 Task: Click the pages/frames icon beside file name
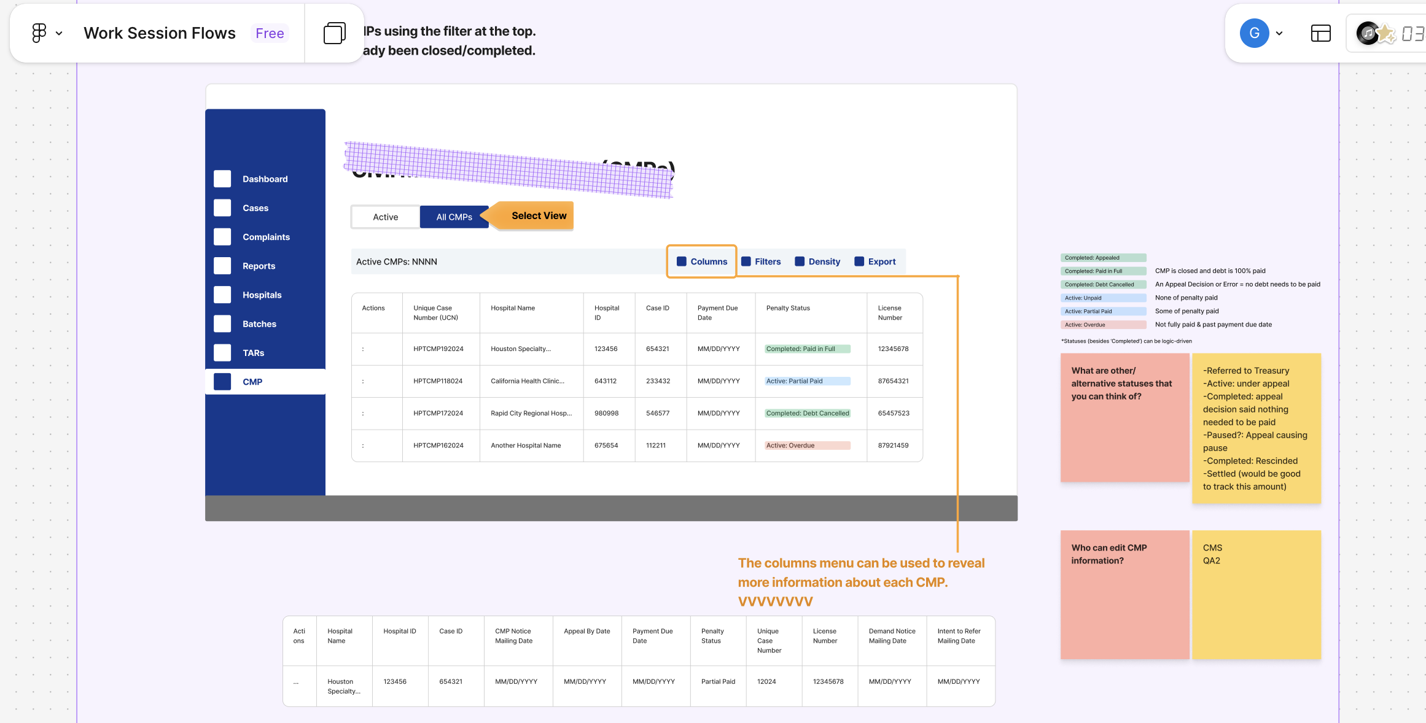coord(334,33)
